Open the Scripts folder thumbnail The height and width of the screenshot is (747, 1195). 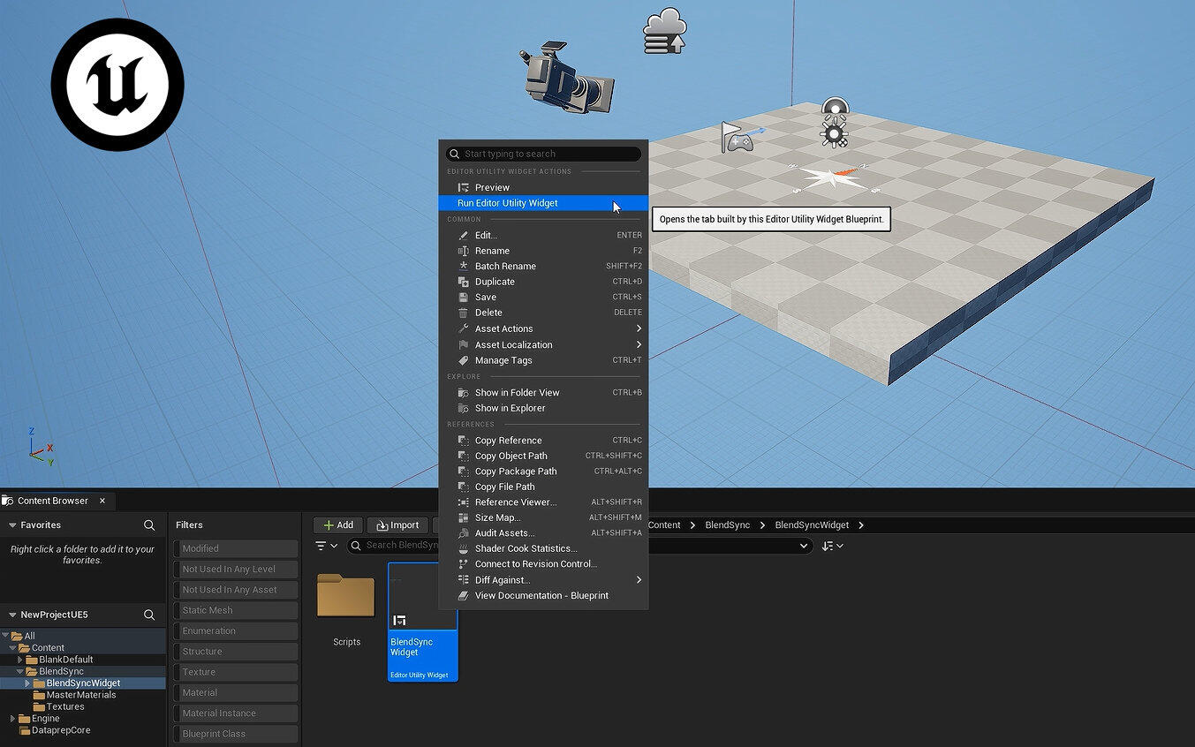[x=346, y=599]
